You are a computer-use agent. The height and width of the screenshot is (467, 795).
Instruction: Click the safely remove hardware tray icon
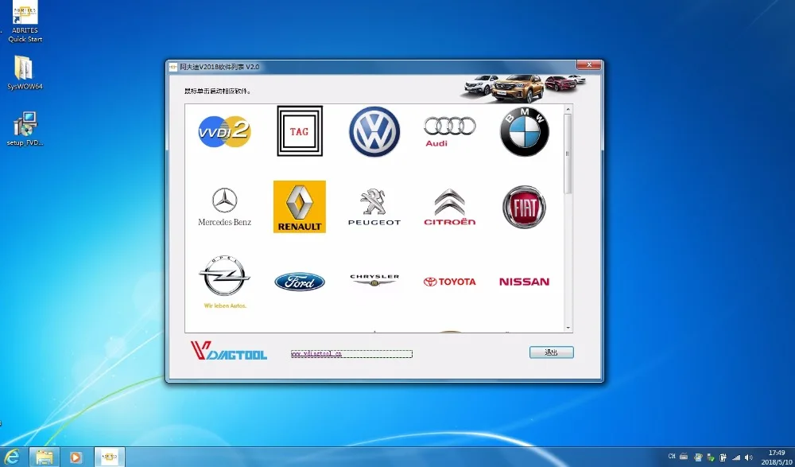click(711, 457)
